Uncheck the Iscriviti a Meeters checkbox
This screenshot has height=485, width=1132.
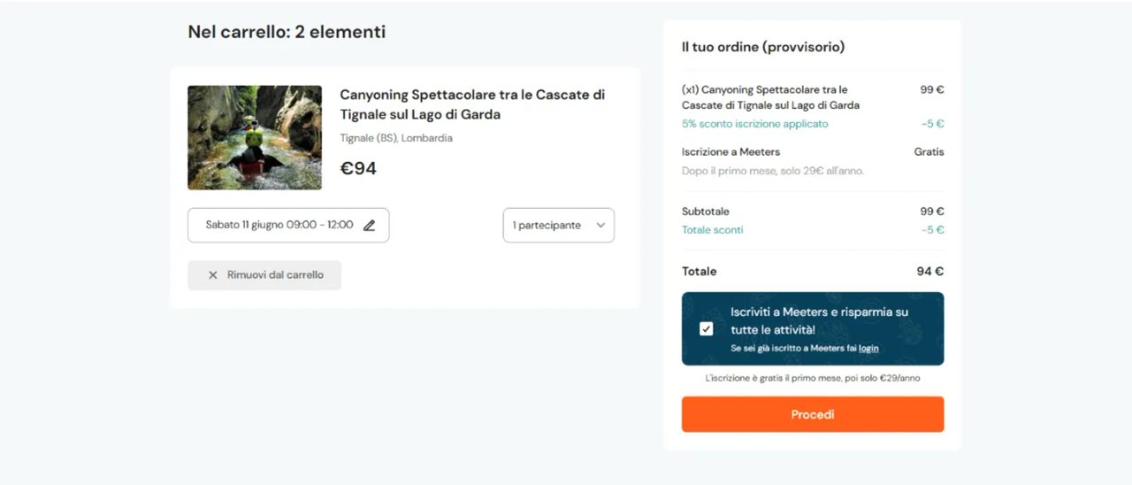pos(706,329)
